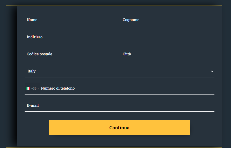Viewport: 231px width, 148px height.
Task: Submit form with the Continua button
Action: (119, 127)
